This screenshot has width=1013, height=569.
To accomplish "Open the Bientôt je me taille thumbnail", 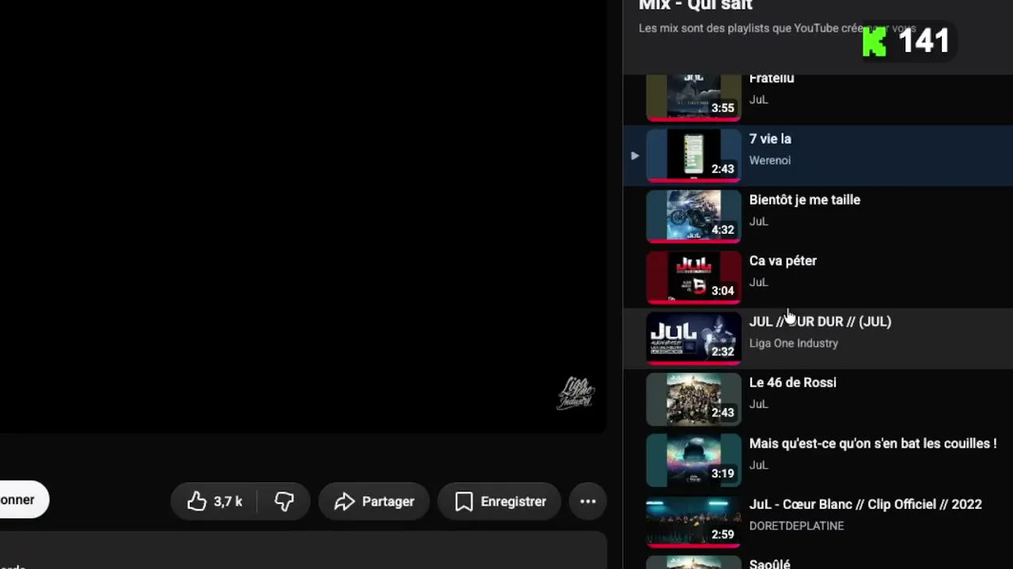I will (694, 217).
